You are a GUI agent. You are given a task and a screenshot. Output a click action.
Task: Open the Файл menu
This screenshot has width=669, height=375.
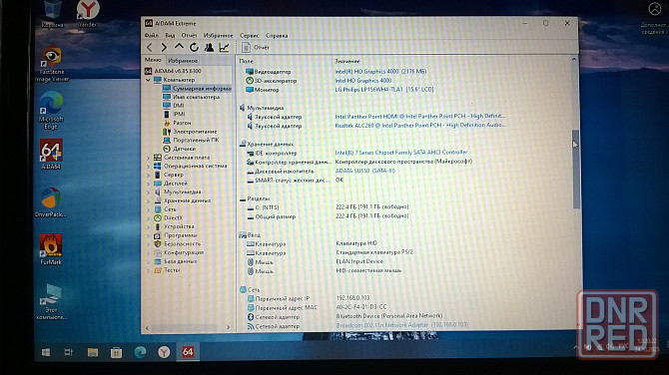152,35
